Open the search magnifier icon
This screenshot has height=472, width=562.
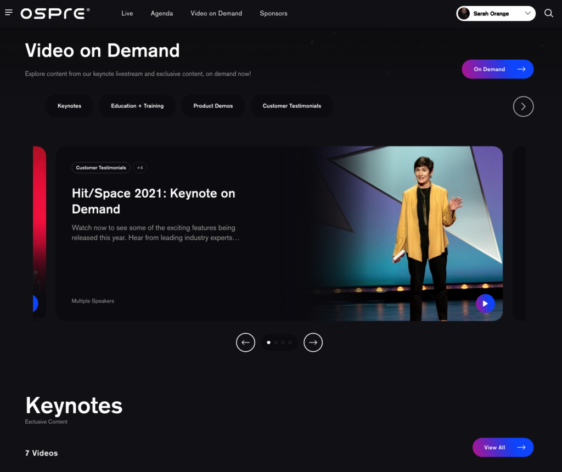548,13
